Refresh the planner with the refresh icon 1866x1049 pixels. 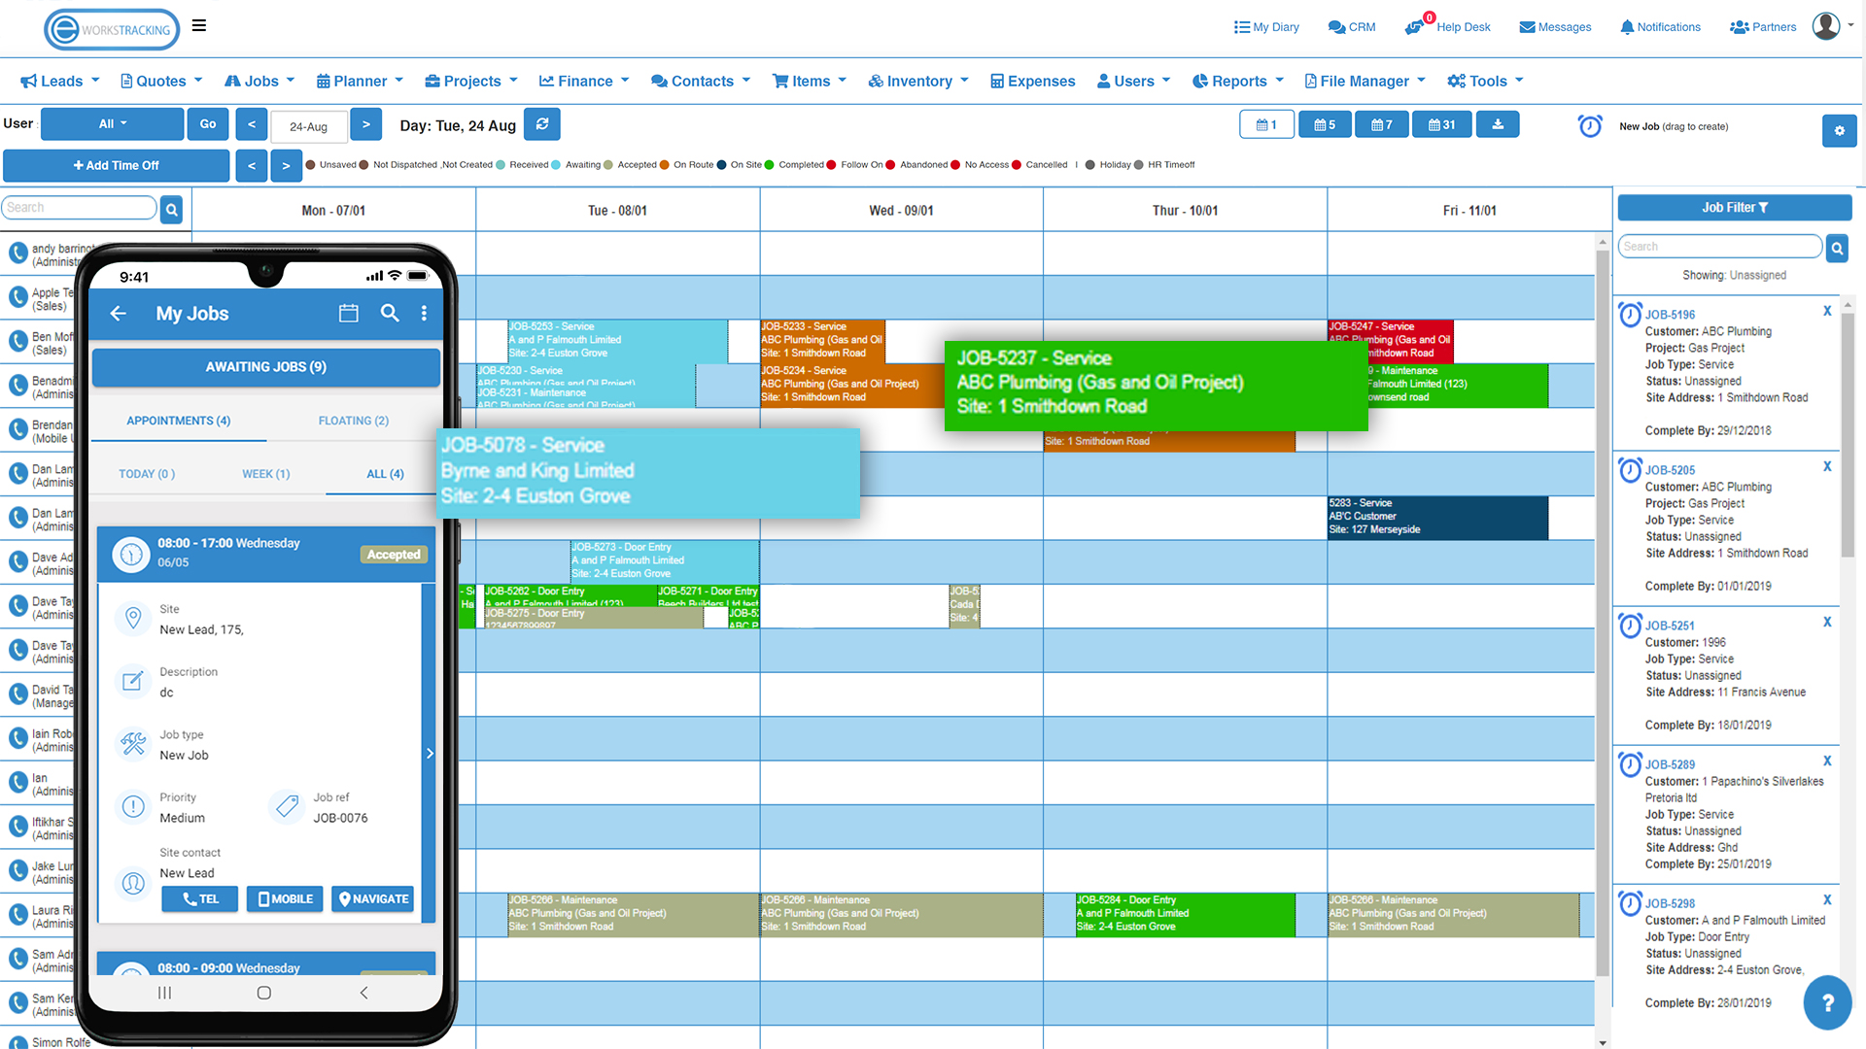pyautogui.click(x=542, y=124)
